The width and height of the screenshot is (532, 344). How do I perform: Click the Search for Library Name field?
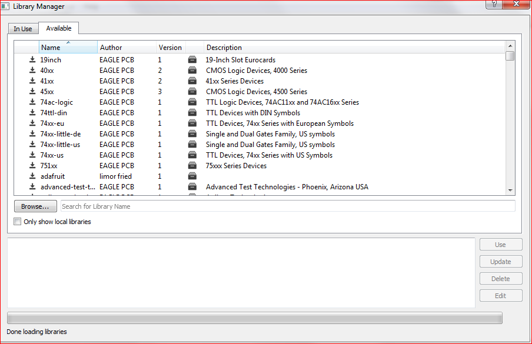[288, 206]
